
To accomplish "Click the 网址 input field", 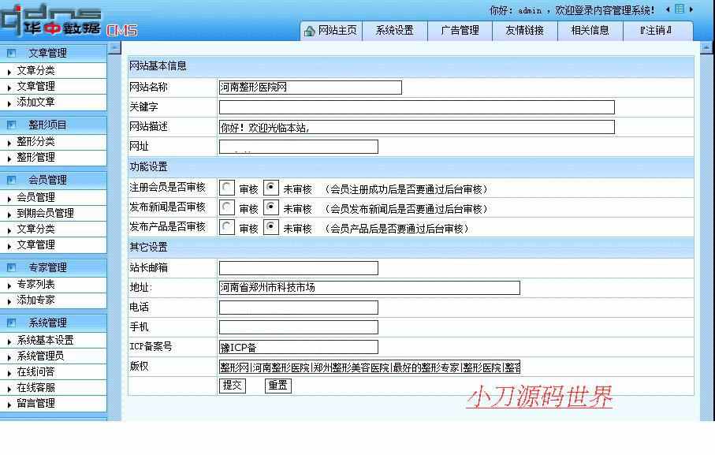I will click(x=299, y=147).
